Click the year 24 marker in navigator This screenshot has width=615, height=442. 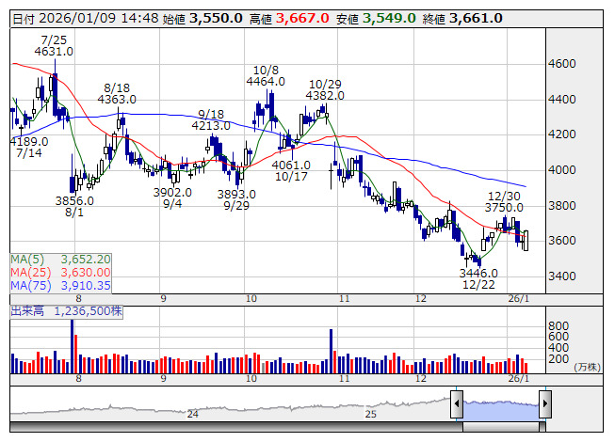click(192, 414)
